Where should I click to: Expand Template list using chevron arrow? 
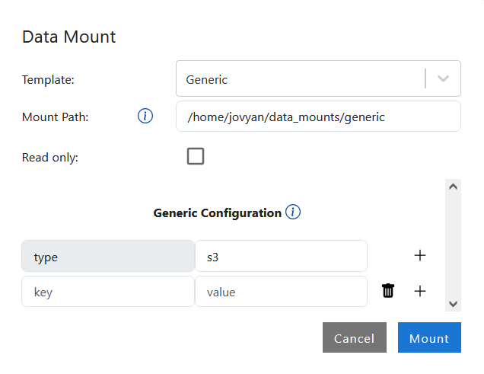(x=443, y=78)
